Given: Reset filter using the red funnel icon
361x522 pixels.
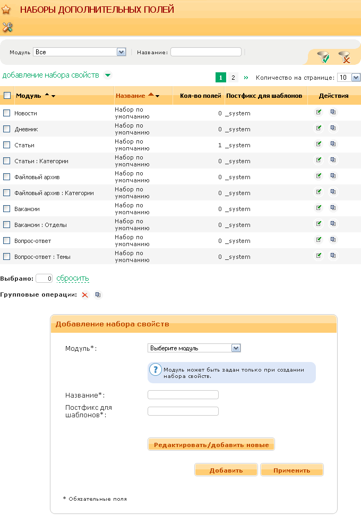Looking at the screenshot, I should point(344,57).
